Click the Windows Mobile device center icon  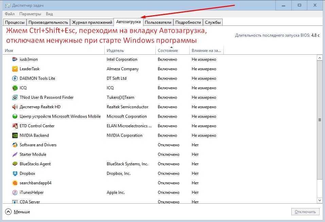pos(15,116)
